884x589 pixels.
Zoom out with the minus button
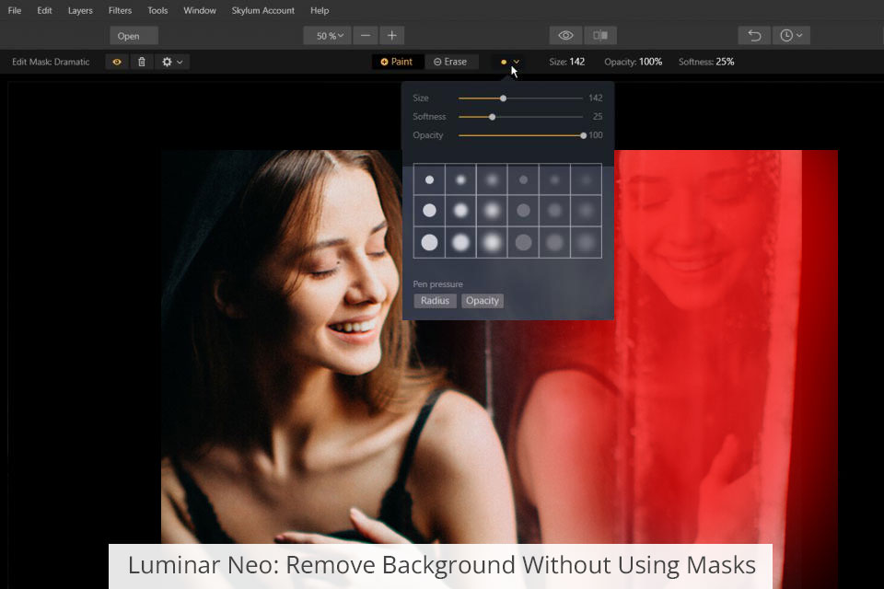pyautogui.click(x=366, y=36)
